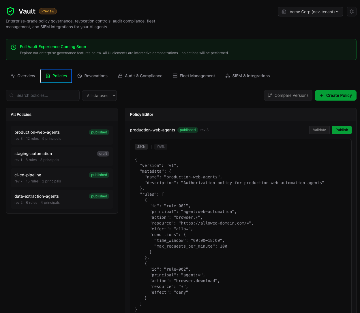Click the Overview tab's activity pulse icon
The height and width of the screenshot is (313, 360).
13,76
